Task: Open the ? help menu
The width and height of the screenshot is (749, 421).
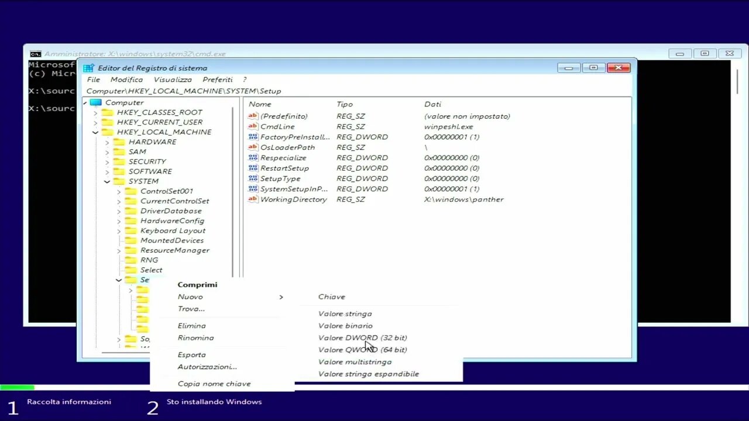Action: [x=245, y=80]
